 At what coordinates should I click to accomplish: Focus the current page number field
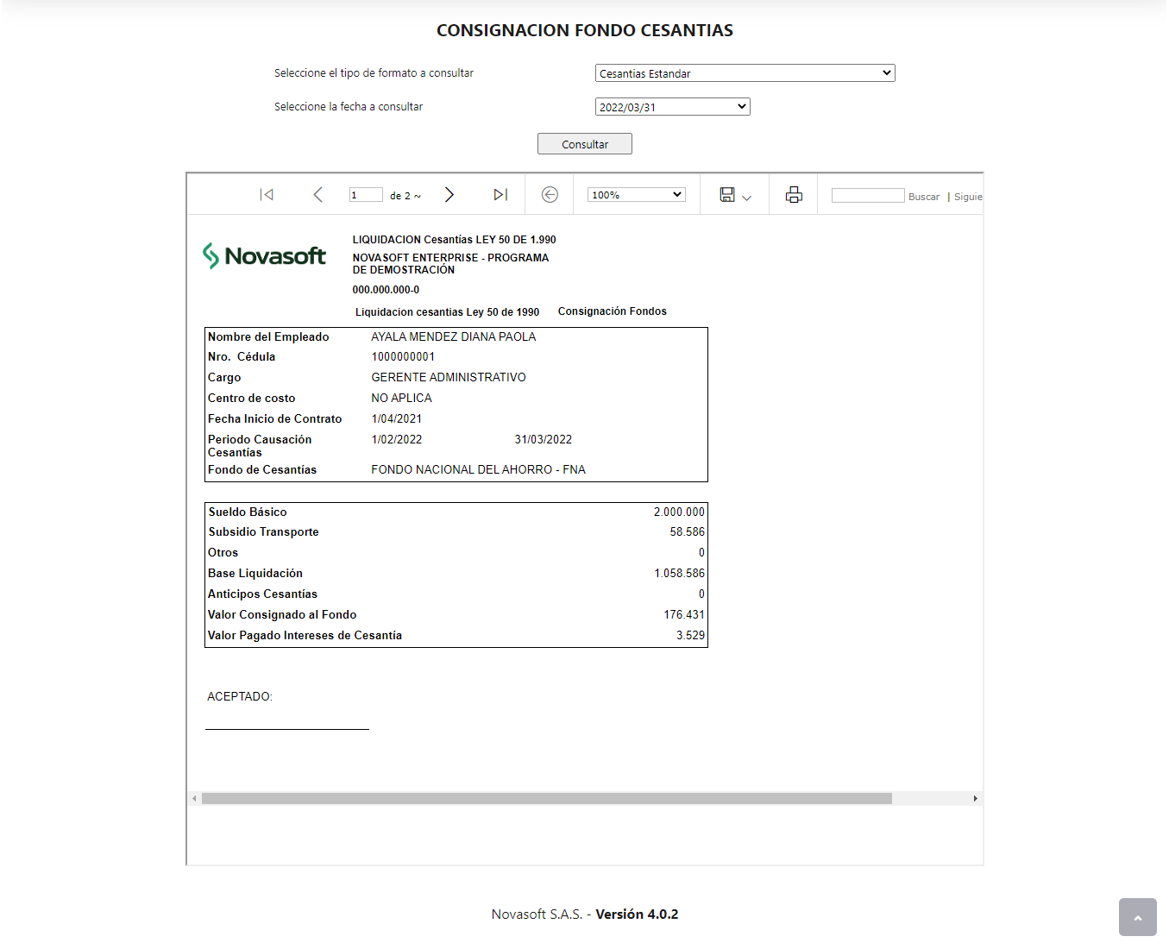[366, 195]
